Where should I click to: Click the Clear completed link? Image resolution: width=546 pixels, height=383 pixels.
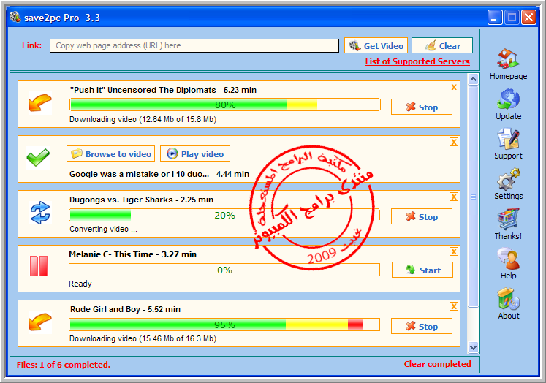(x=437, y=364)
